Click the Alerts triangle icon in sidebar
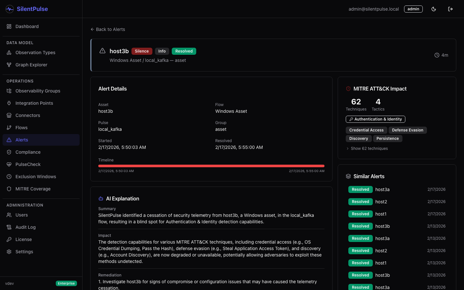This screenshot has height=290, width=464. [x=9, y=140]
